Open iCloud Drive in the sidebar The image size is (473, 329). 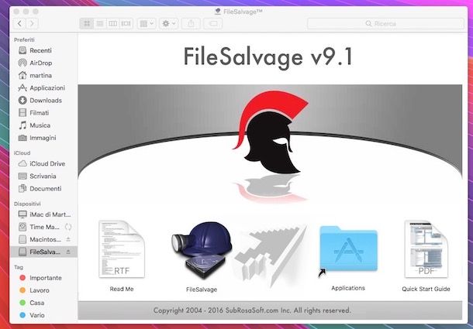pyautogui.click(x=43, y=163)
